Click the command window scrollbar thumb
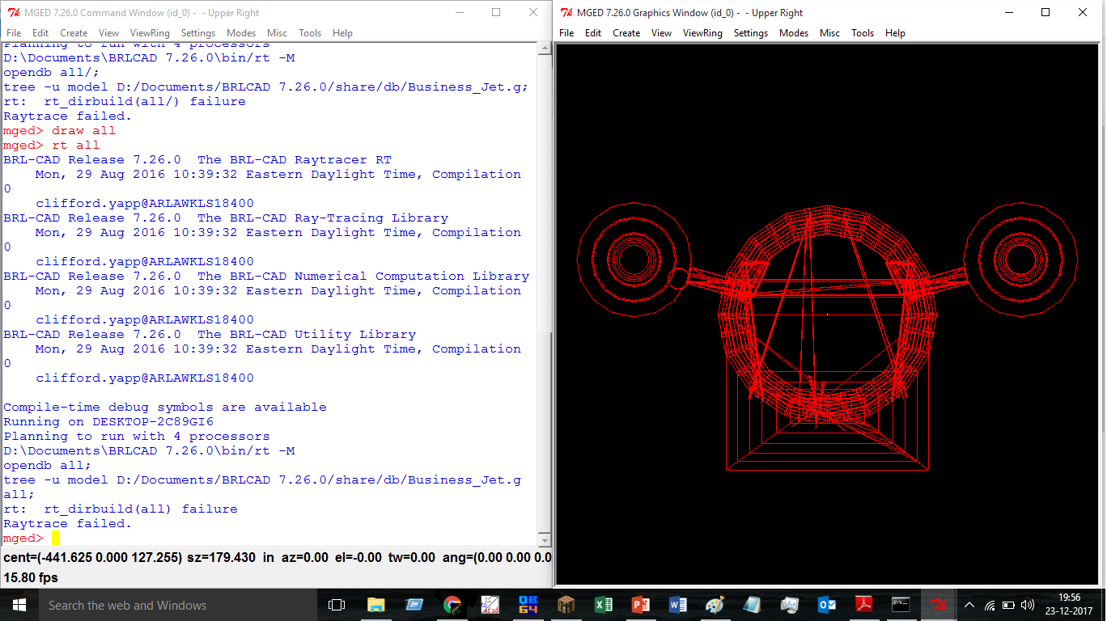This screenshot has width=1107, height=621. (545, 432)
